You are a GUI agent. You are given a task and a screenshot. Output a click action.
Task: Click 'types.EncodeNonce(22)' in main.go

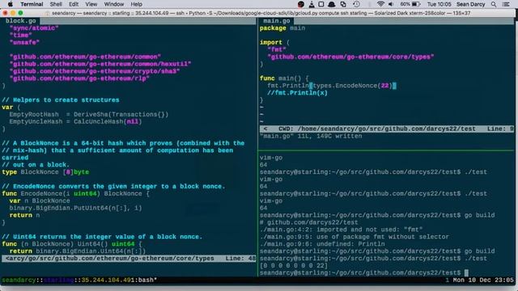pos(352,86)
